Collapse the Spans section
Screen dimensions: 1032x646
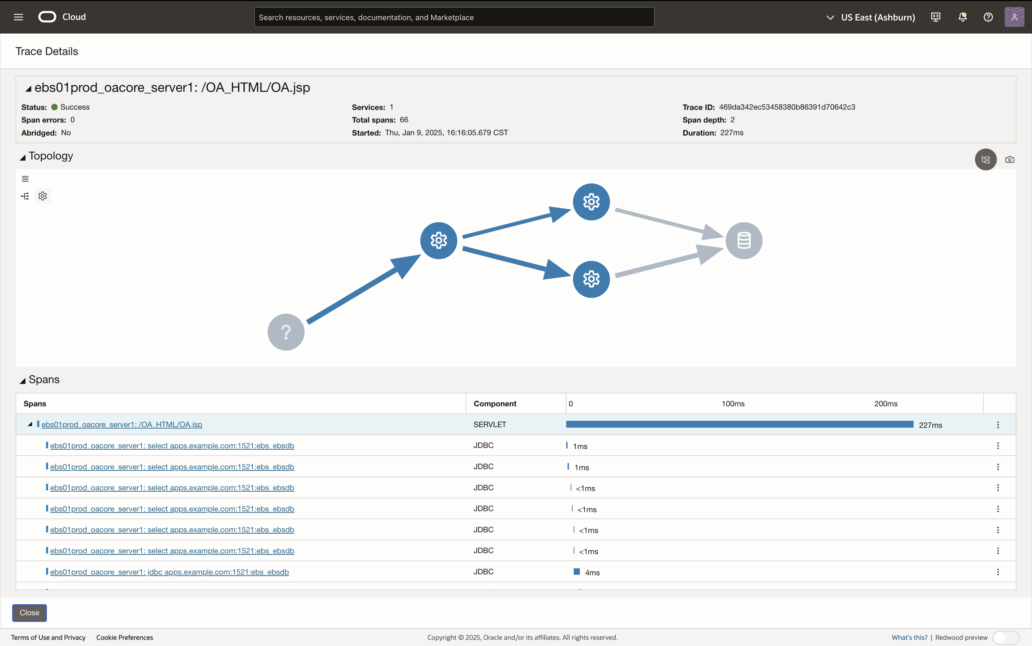[23, 381]
